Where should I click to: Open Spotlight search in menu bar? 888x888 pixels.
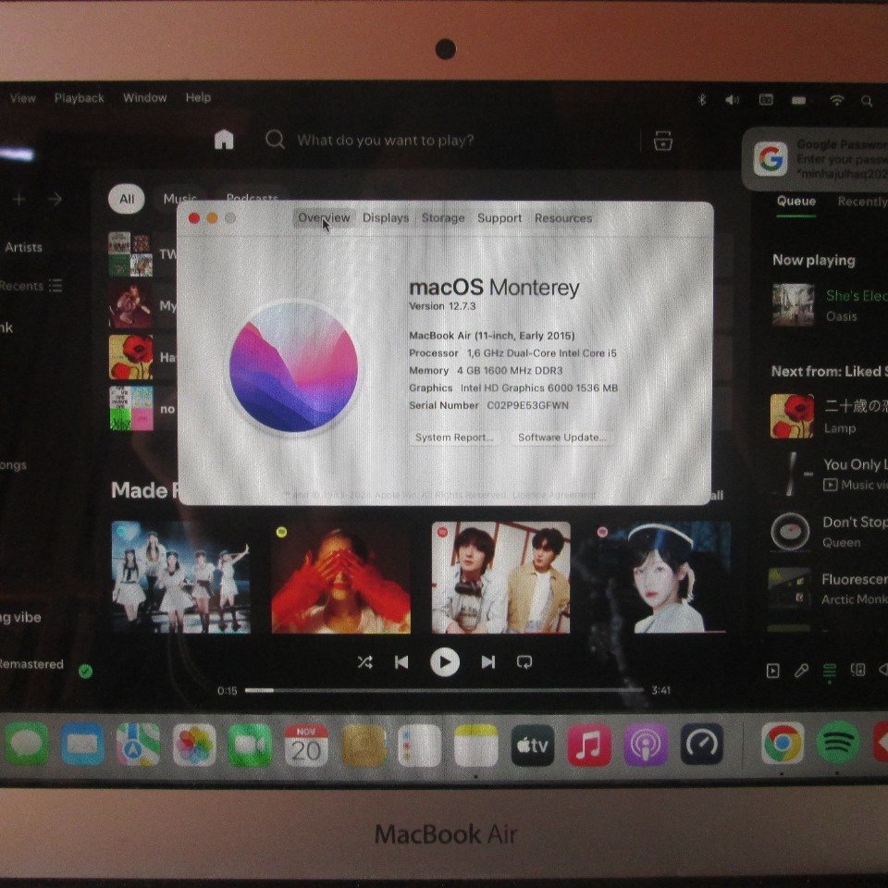[x=867, y=101]
